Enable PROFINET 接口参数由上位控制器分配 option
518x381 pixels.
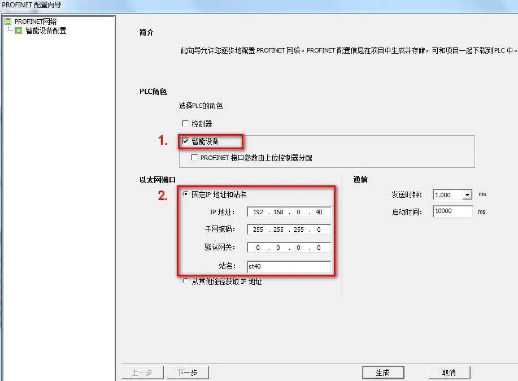point(194,156)
